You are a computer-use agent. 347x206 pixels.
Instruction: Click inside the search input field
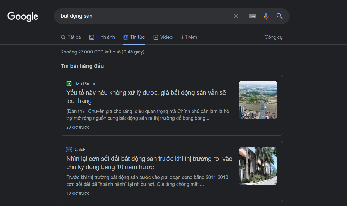point(136,16)
